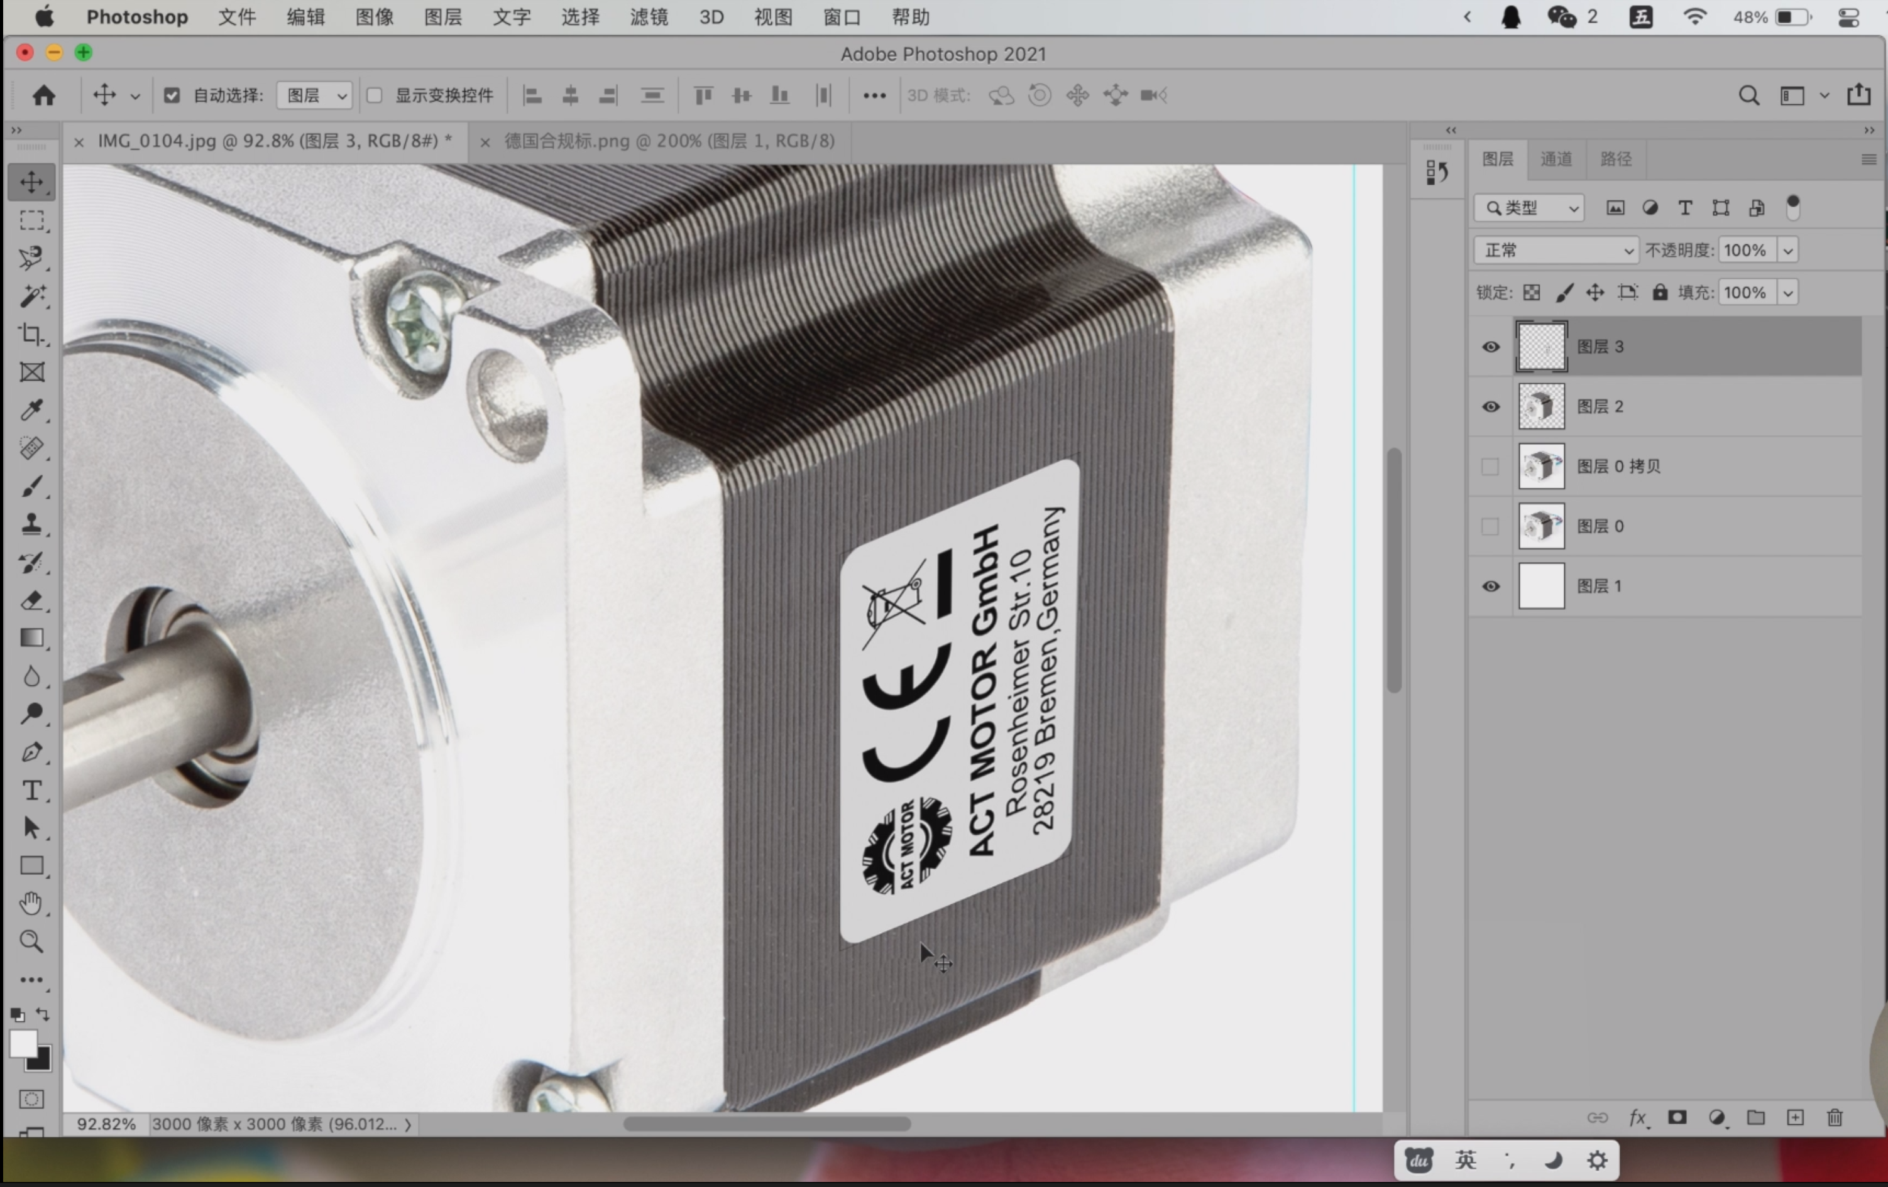Select the Horizontal Type tool
The image size is (1888, 1187).
tap(31, 791)
